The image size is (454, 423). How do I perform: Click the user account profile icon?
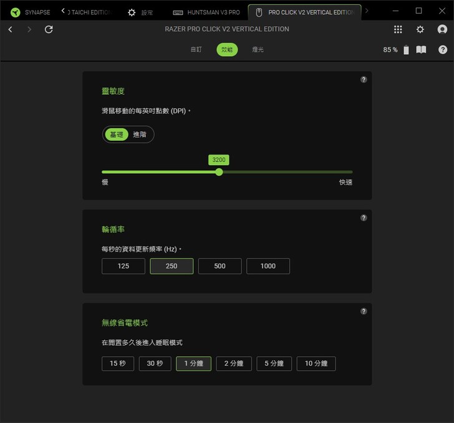(442, 29)
